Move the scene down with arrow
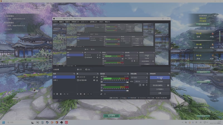Viewport: 223px width, 125px height. point(67,94)
